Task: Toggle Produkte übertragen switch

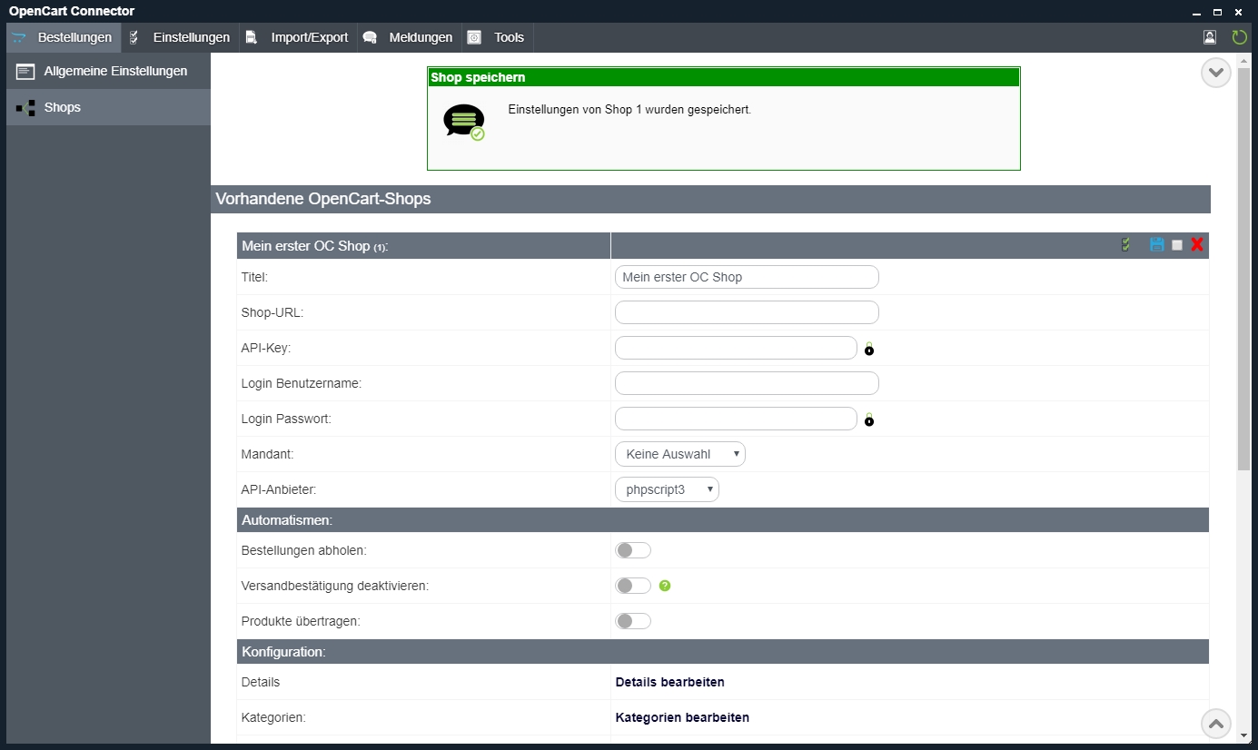Action: [x=633, y=621]
